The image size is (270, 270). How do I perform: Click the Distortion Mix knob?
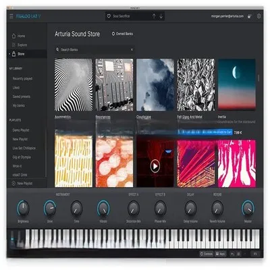click(134, 208)
